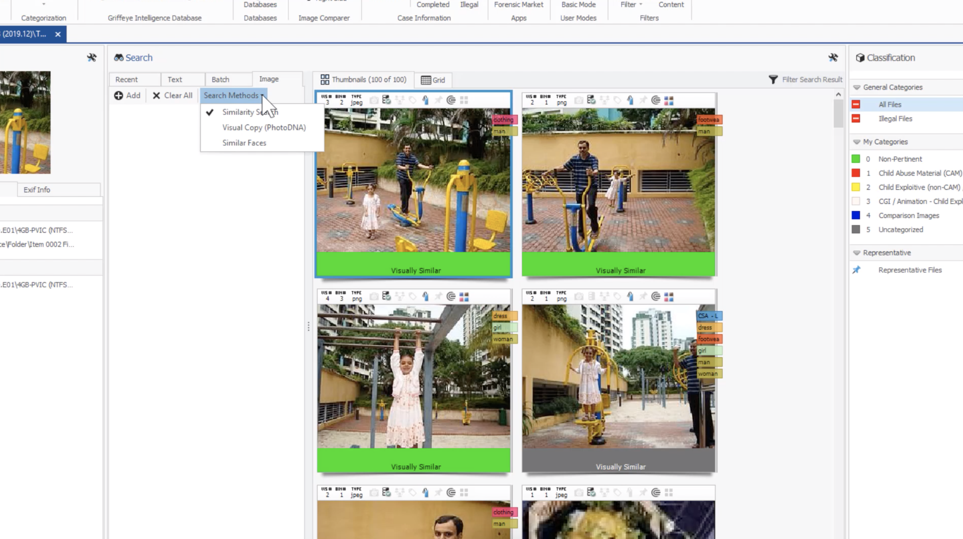Click the Clear All button

click(x=172, y=95)
